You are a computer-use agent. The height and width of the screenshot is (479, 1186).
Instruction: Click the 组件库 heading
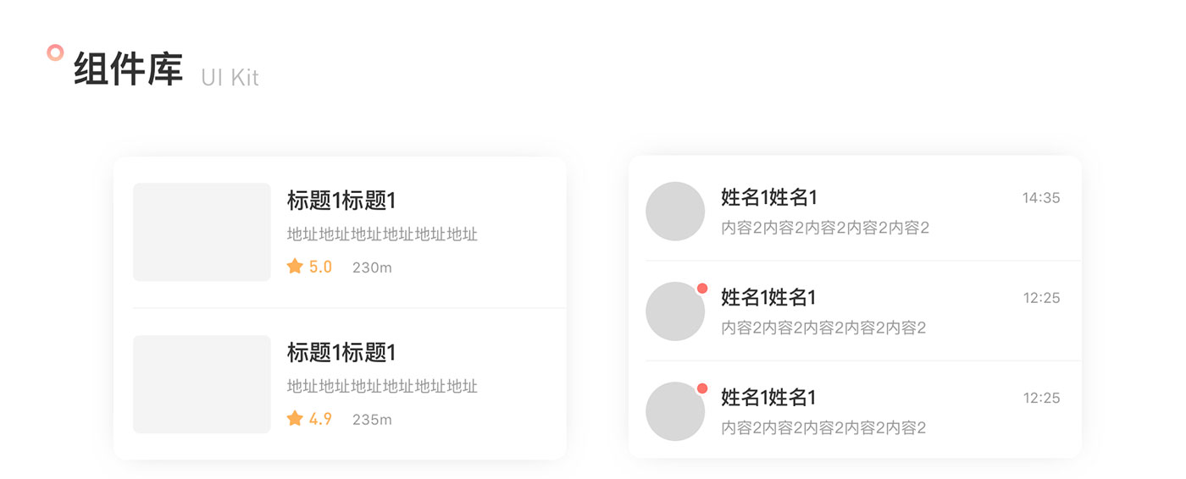pos(128,69)
